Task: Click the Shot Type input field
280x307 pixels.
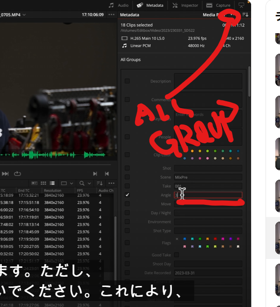Action: (x=208, y=230)
